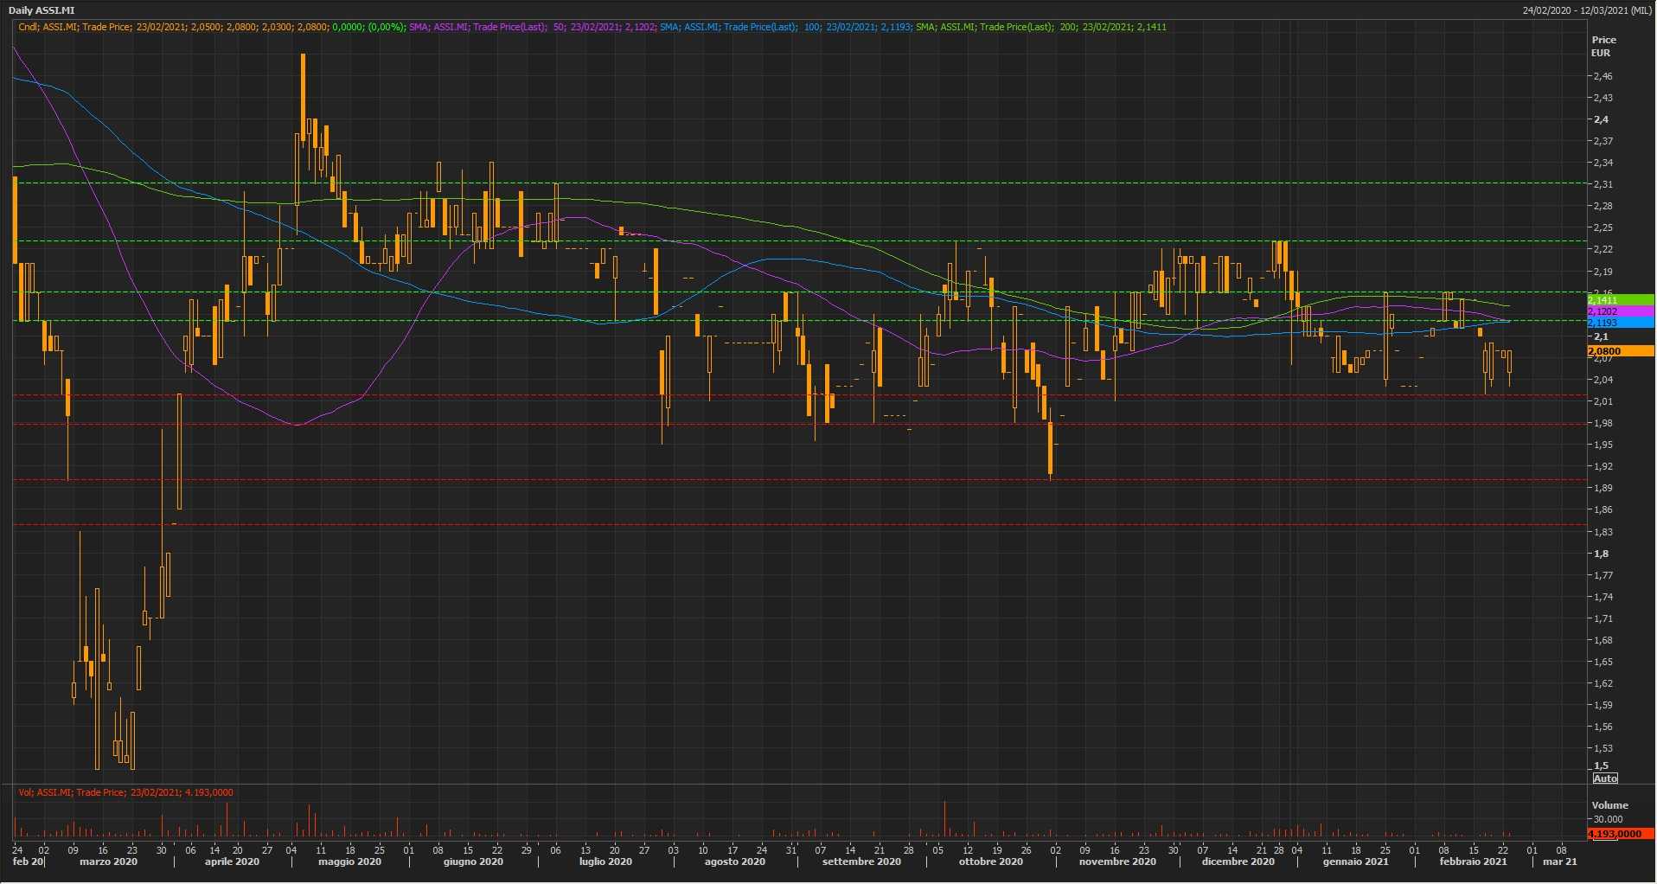Click the date range label 24/02/2020 - 12/03/2021

1587,10
